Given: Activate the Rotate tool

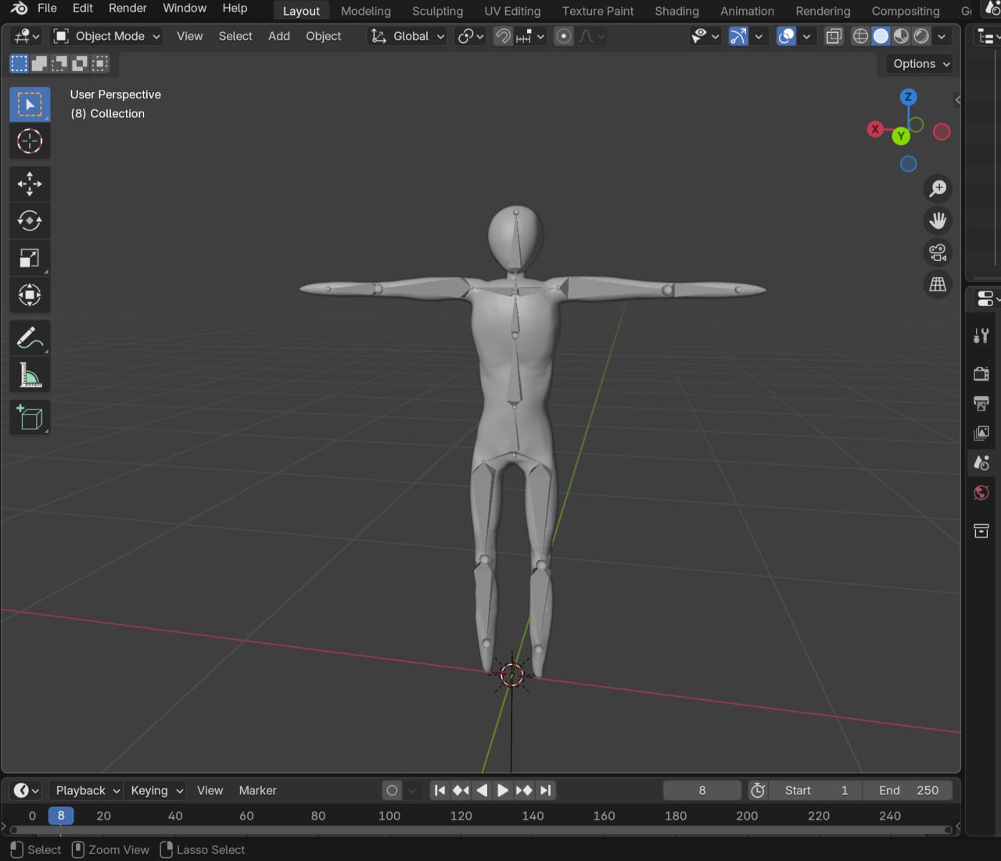Looking at the screenshot, I should click(x=30, y=221).
